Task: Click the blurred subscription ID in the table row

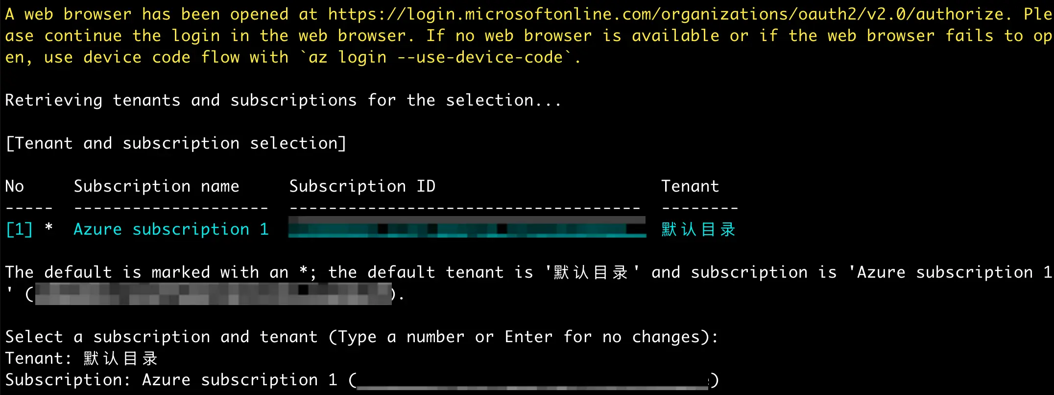Action: tap(467, 228)
